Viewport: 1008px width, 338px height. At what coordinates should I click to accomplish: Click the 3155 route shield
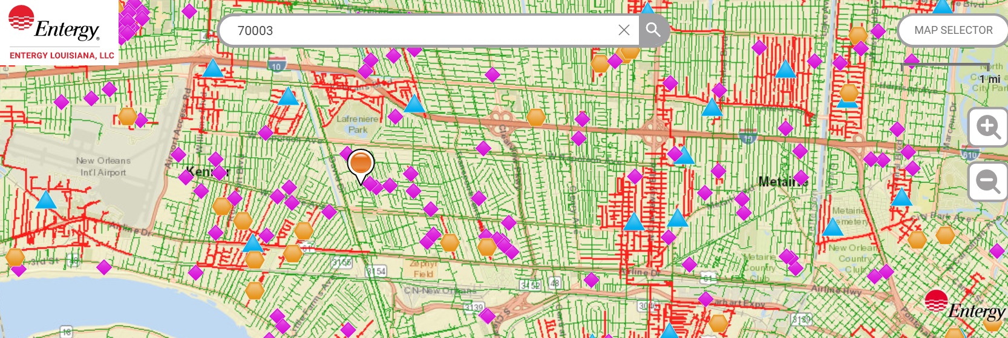click(342, 262)
